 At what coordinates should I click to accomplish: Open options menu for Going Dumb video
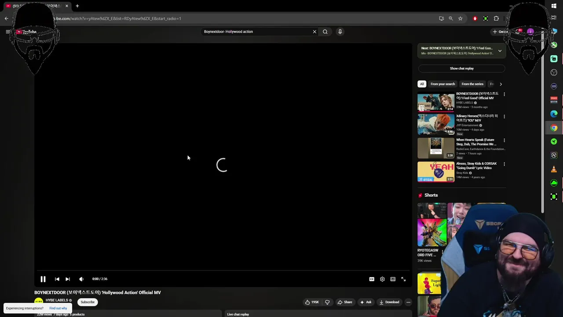pyautogui.click(x=504, y=164)
